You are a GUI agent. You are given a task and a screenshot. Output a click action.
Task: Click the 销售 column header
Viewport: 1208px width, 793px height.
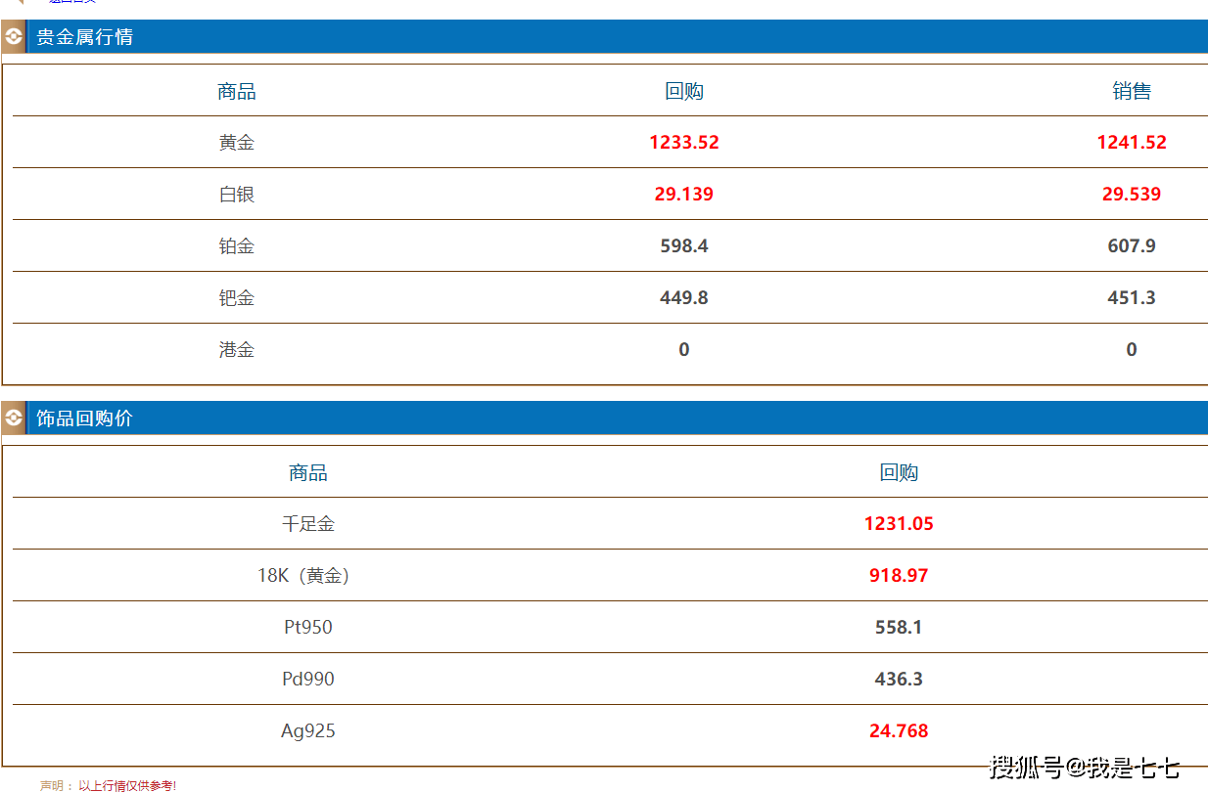click(1131, 92)
